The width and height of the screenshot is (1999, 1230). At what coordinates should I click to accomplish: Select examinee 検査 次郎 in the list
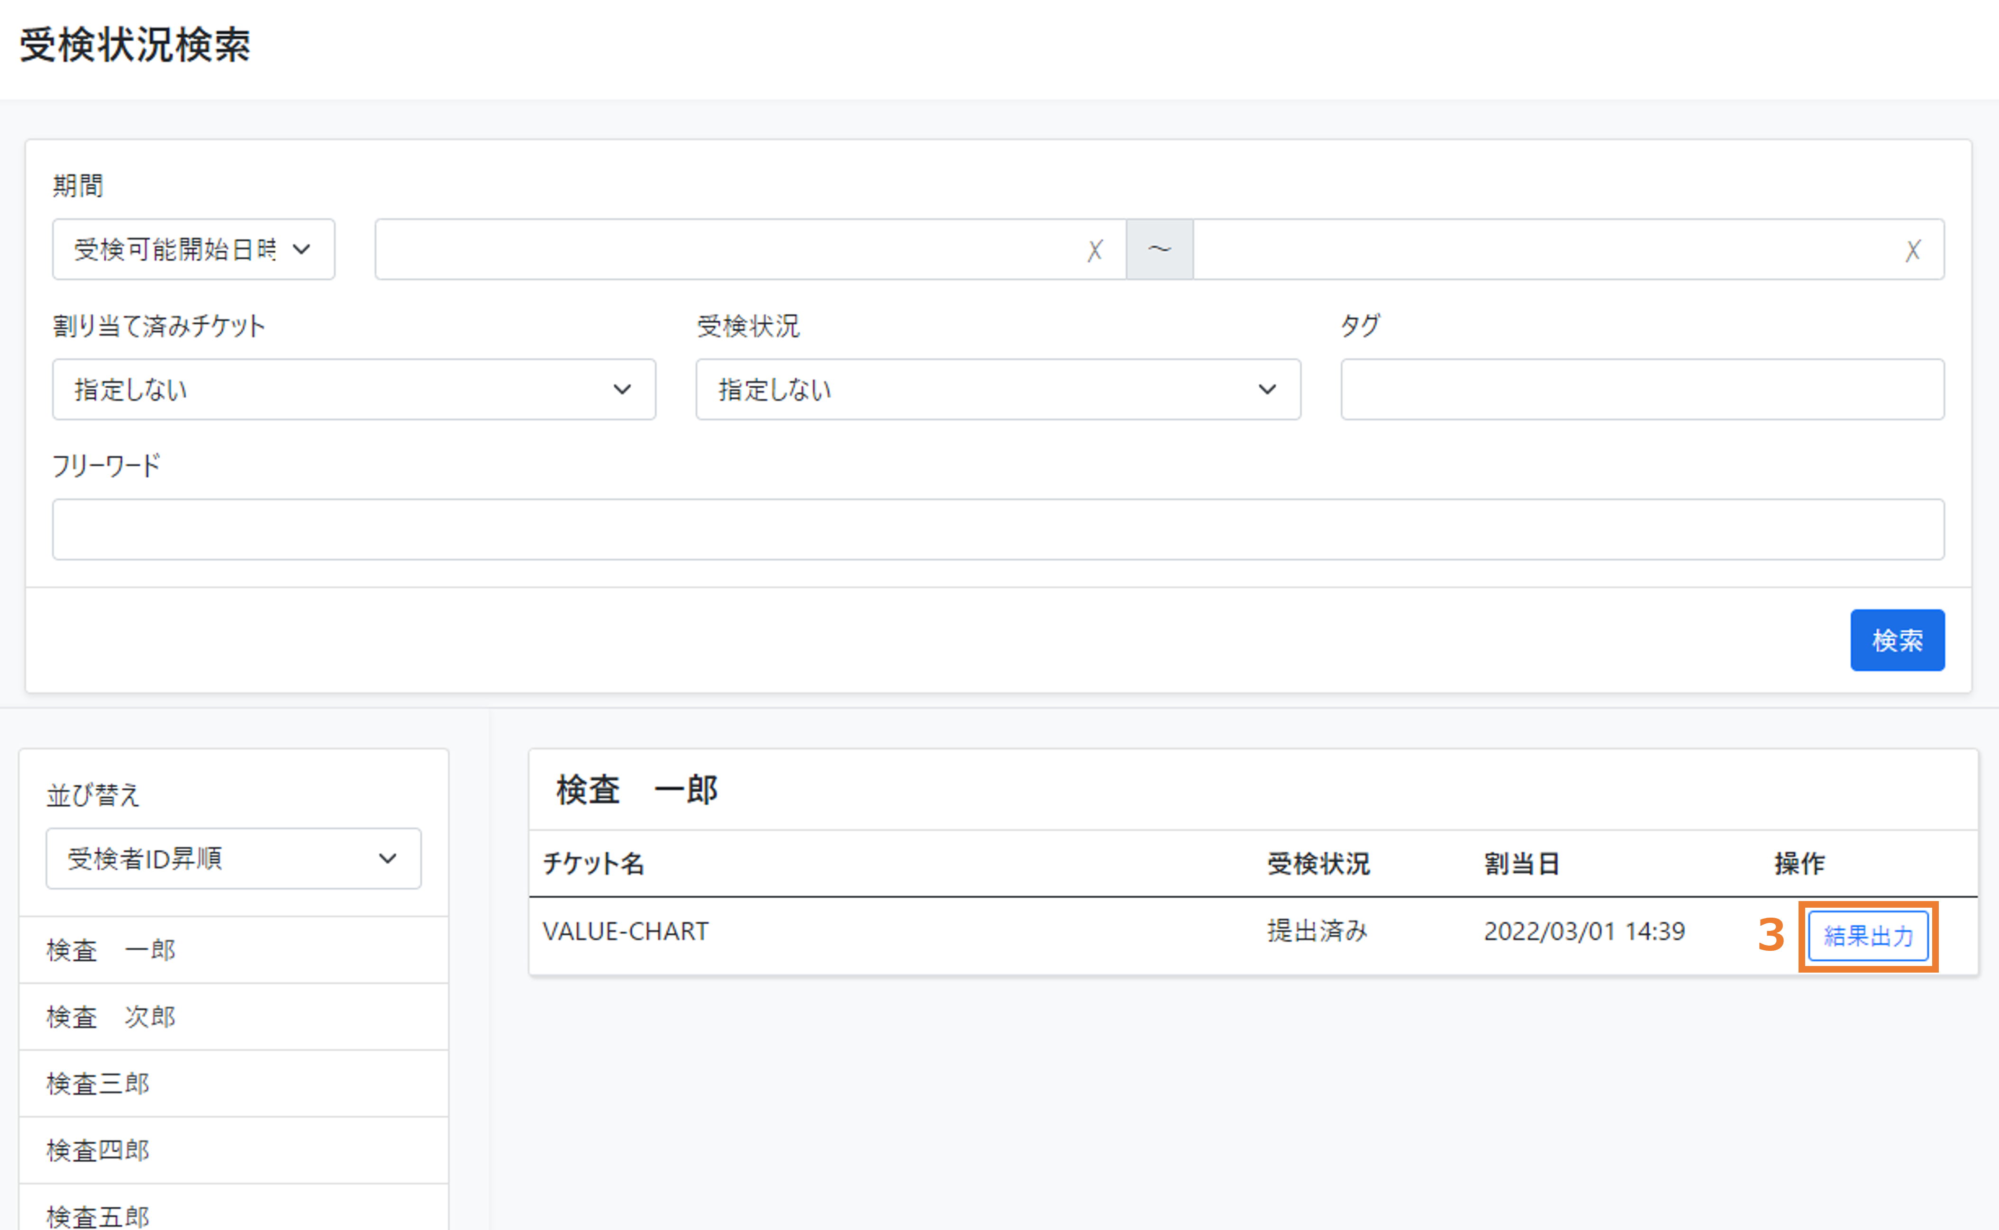tap(234, 1016)
